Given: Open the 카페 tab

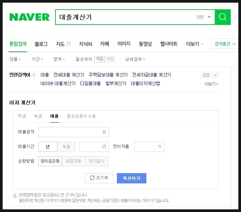Looking at the screenshot, I should tap(105, 44).
